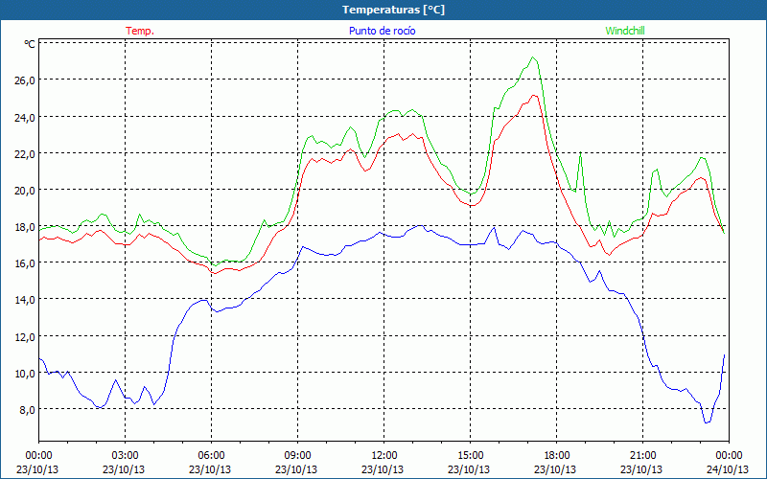Click the 10,0 y-axis value
The image size is (767, 479).
[x=25, y=374]
